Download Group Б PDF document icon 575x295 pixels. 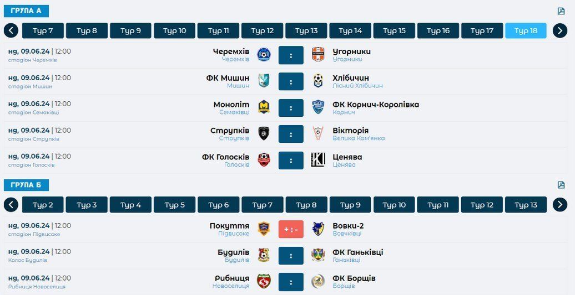[x=561, y=185]
